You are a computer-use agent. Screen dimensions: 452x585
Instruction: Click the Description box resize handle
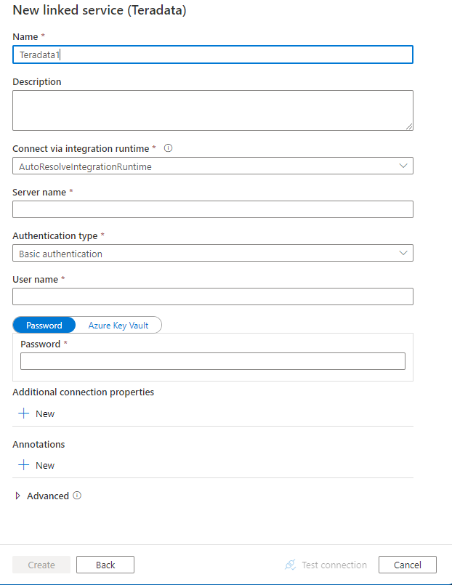click(x=409, y=126)
